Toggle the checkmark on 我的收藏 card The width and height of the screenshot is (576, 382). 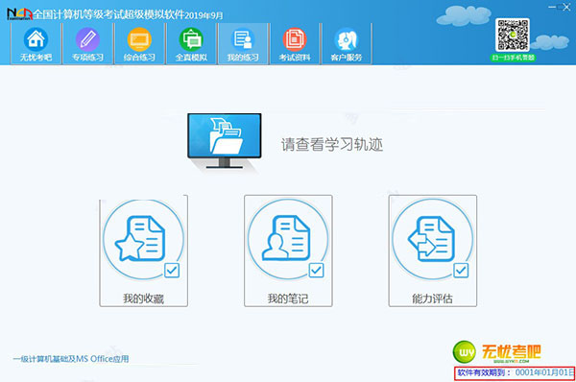click(x=172, y=271)
